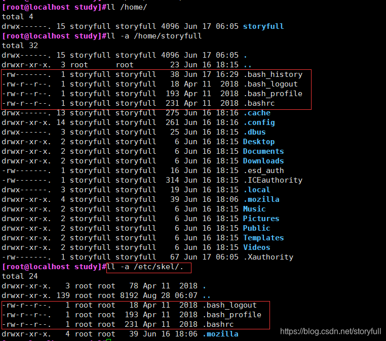386x341 pixels.
Task: Click the Templates directory name
Action: 263,238
